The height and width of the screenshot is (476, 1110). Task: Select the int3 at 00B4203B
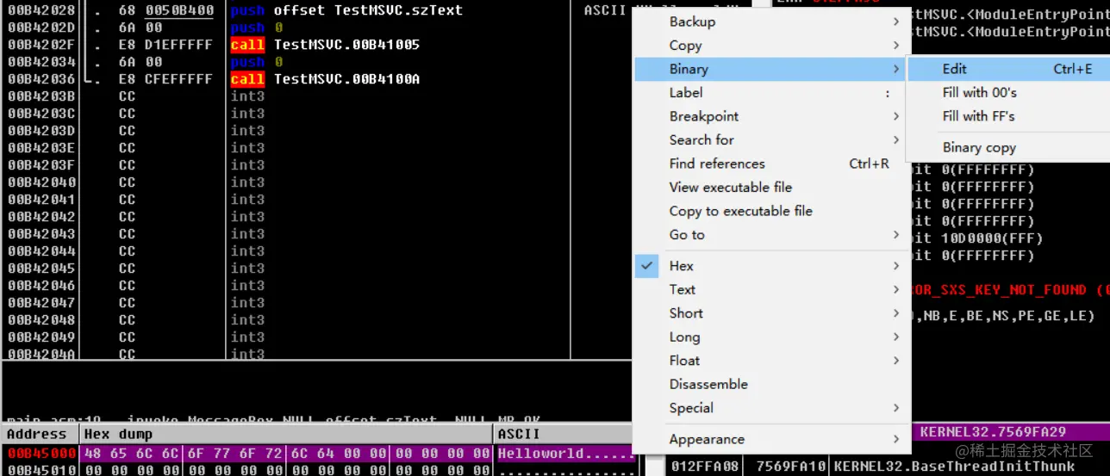click(x=247, y=96)
